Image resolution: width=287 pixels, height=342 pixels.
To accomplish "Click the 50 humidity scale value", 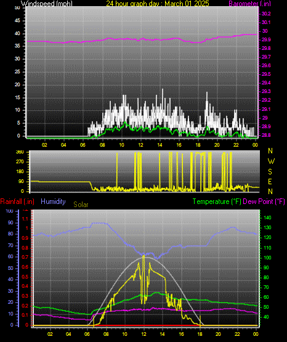I will pyautogui.click(x=10, y=268).
